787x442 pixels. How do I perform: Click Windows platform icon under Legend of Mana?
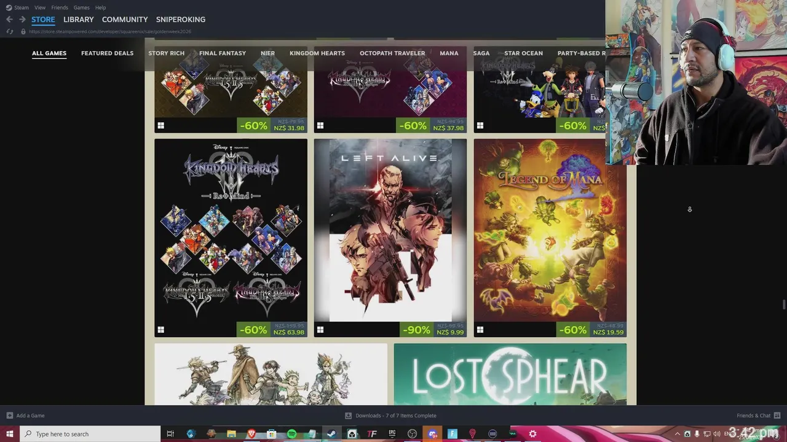[x=480, y=330]
